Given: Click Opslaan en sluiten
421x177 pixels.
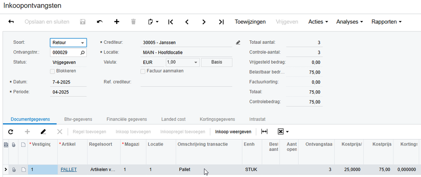Looking at the screenshot, I should (47, 22).
